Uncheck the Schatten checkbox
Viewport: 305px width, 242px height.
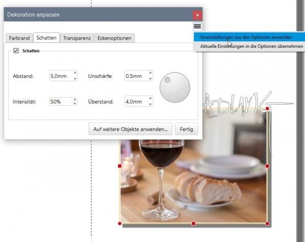[x=16, y=51]
